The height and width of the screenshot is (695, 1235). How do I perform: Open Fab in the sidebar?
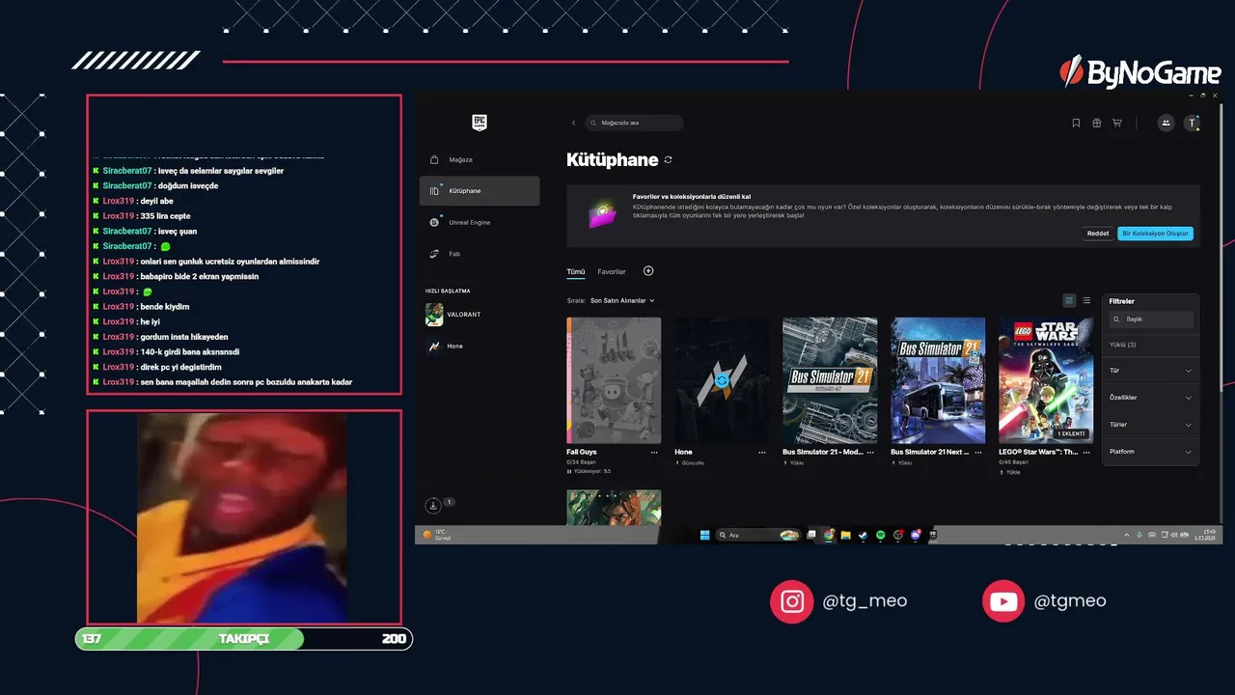coord(480,254)
